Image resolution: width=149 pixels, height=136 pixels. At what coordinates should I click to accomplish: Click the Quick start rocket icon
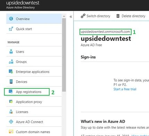coord(11,29)
